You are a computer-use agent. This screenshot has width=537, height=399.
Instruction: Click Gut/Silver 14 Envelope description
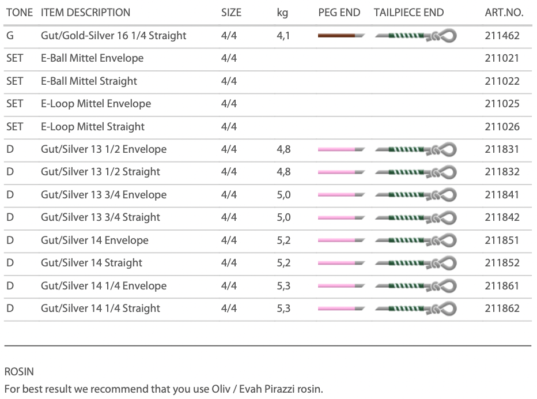[94, 240]
